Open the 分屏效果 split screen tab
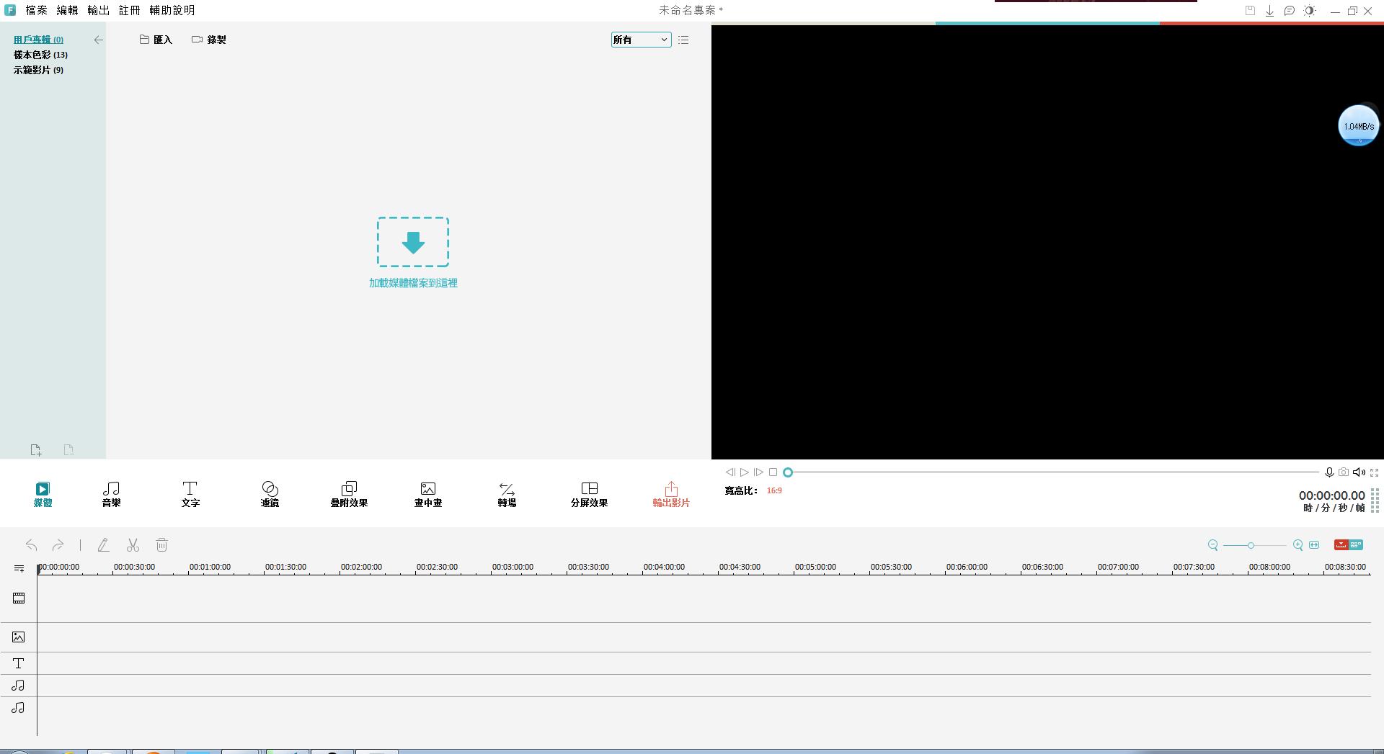The image size is (1384, 754). click(x=589, y=495)
